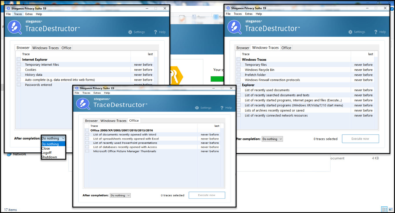Viewport: 395px width, 213px height.
Task: Check documents recently opened with Word
Action: (x=87, y=135)
